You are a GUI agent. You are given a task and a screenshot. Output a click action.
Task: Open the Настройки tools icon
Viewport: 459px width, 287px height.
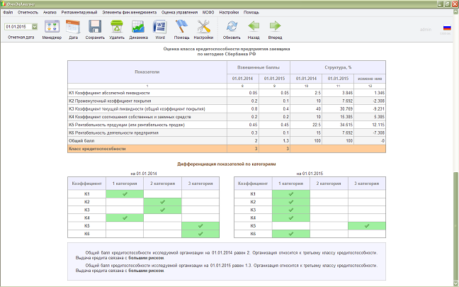203,27
